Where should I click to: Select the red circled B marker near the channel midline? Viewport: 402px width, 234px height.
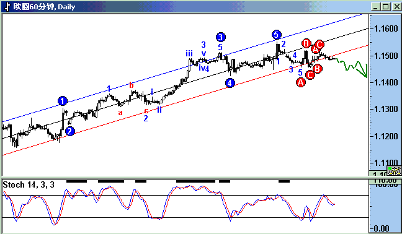(x=306, y=43)
